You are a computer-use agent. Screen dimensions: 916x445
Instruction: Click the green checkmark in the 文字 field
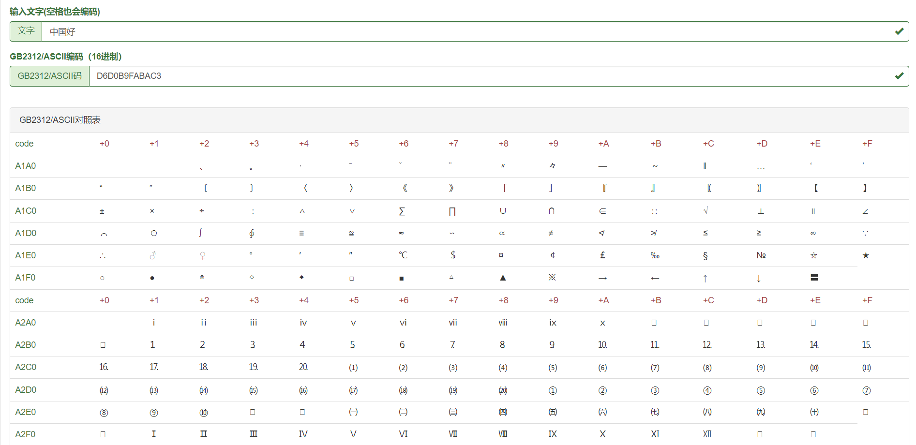click(x=899, y=31)
